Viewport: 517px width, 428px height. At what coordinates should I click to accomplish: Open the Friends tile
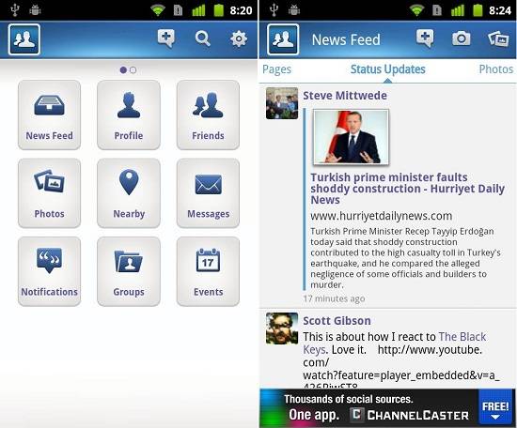pos(208,115)
